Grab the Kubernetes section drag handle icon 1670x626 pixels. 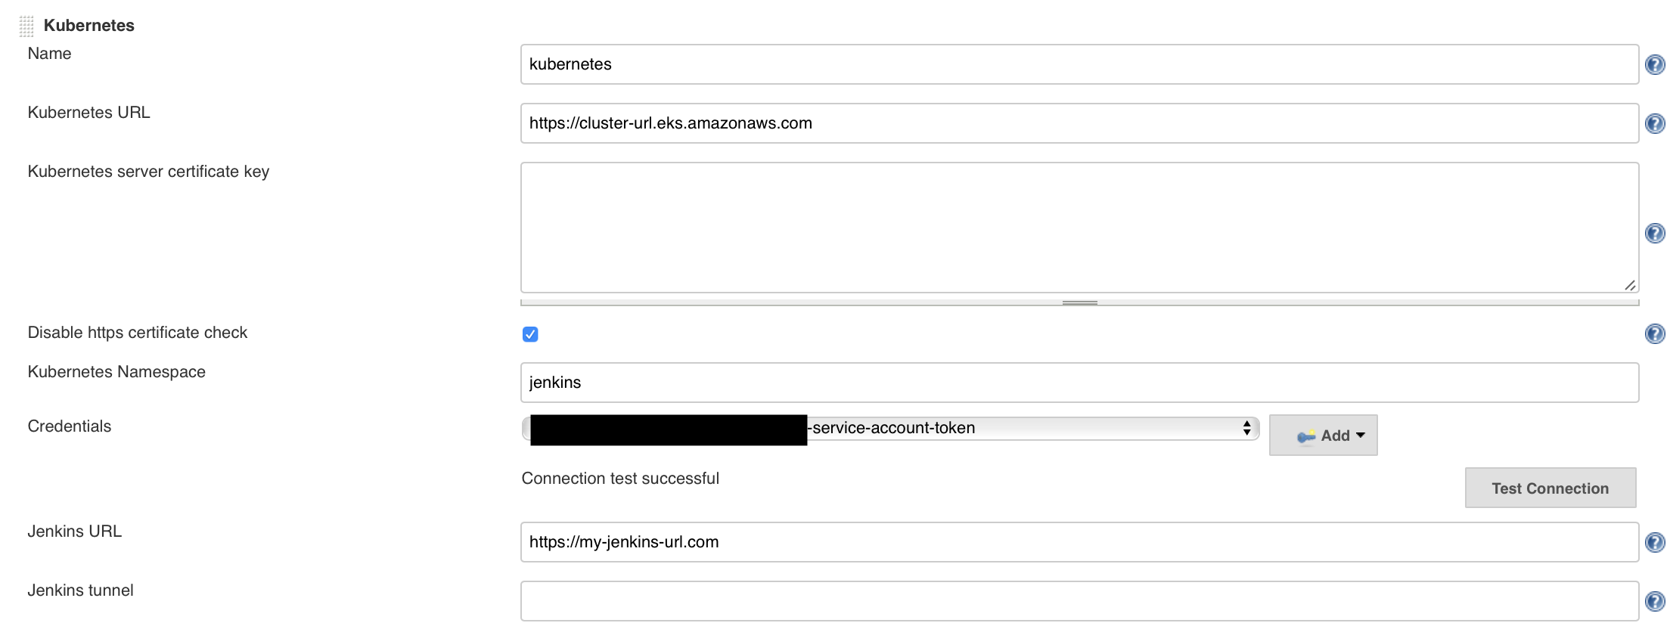click(26, 26)
